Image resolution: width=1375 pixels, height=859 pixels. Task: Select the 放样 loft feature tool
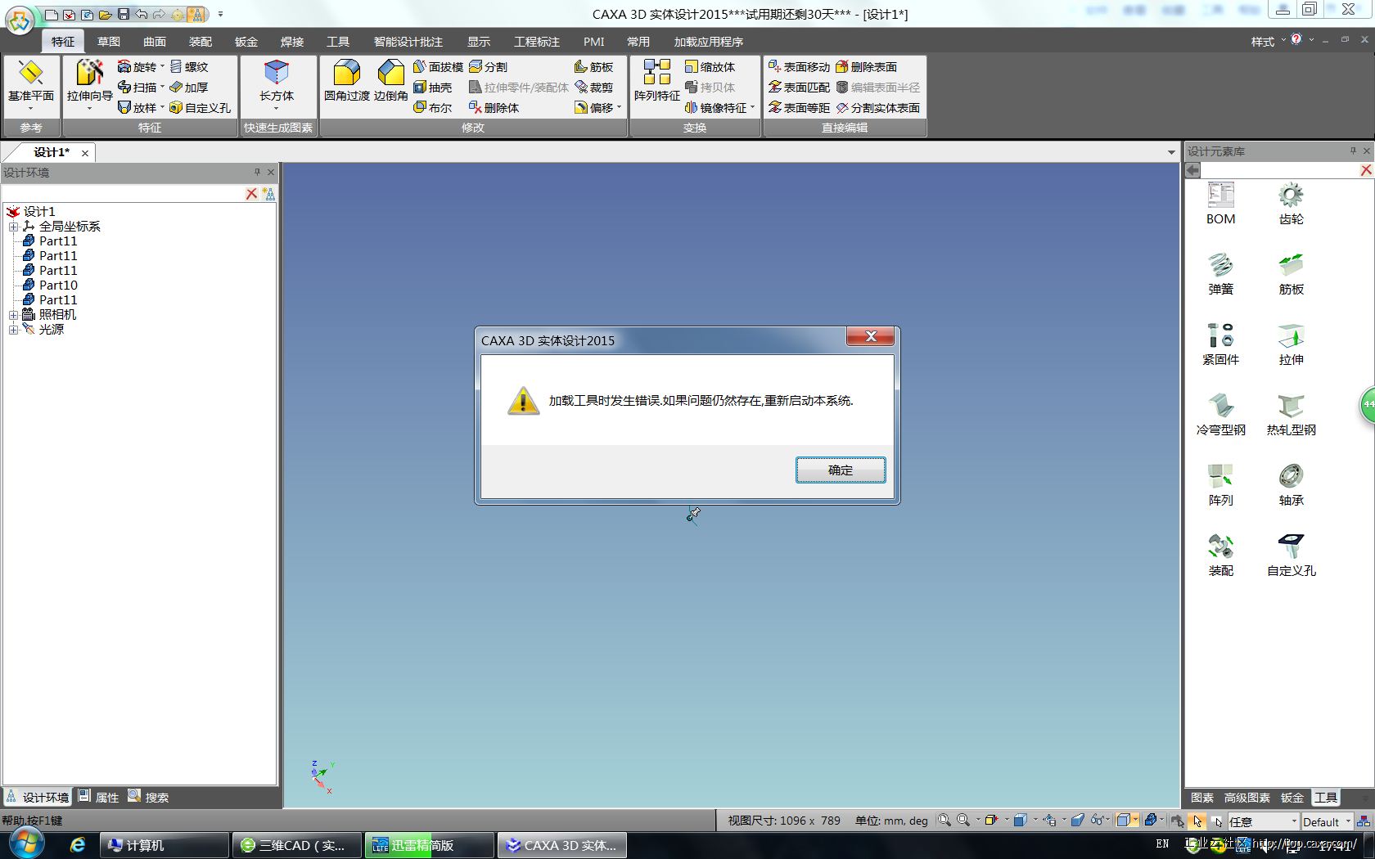click(137, 107)
